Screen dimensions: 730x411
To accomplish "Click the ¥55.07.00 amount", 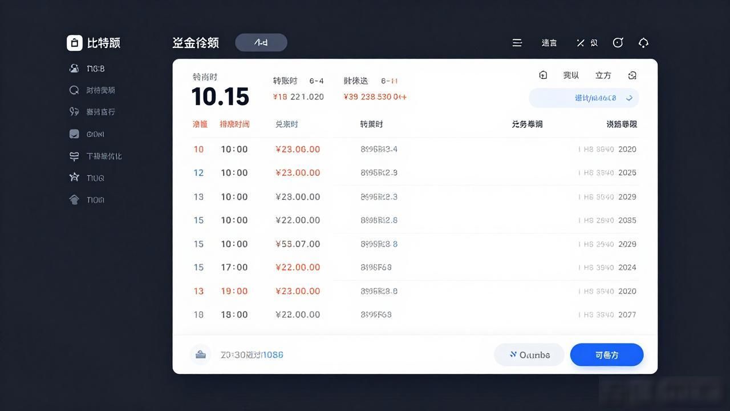I will pos(298,244).
